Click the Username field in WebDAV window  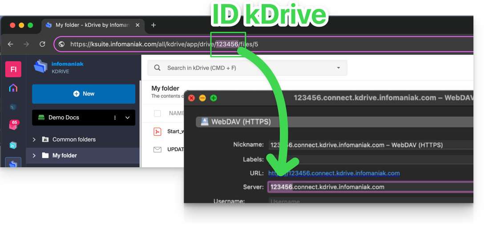pyautogui.click(x=371, y=201)
